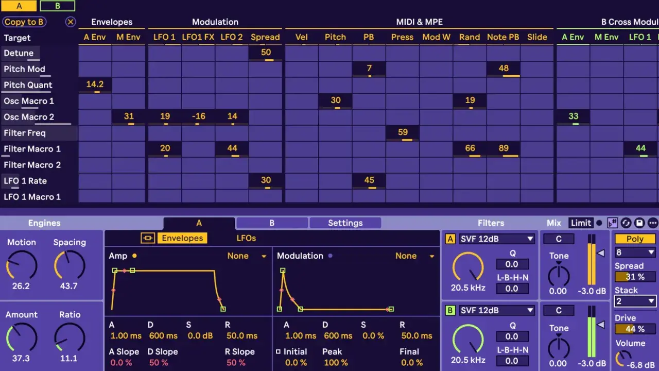
Task: Toggle the Limit button
Action: coord(581,223)
